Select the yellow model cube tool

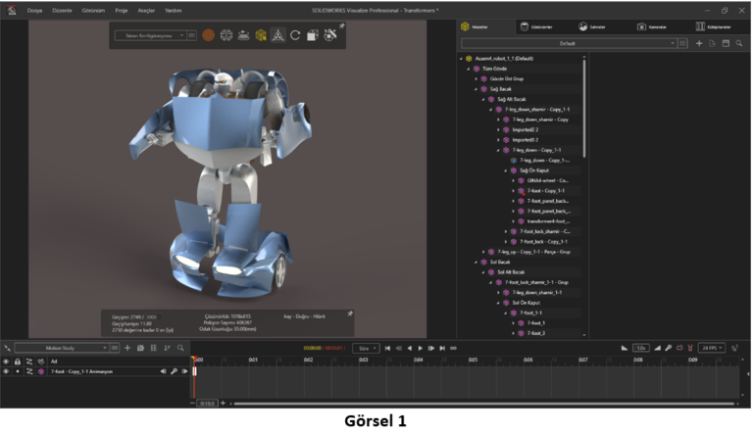click(x=261, y=35)
